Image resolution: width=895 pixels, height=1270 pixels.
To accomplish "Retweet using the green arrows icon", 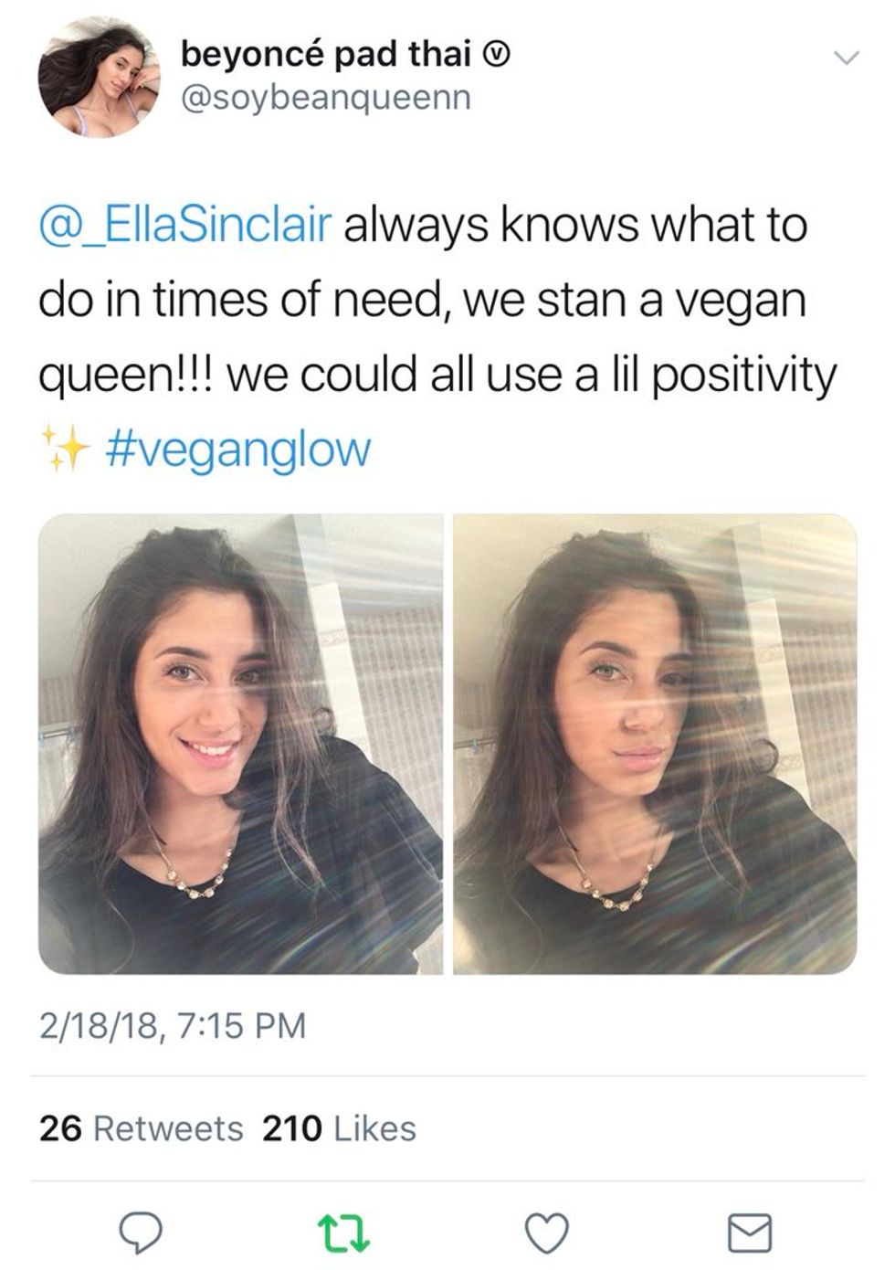I will (x=343, y=1233).
